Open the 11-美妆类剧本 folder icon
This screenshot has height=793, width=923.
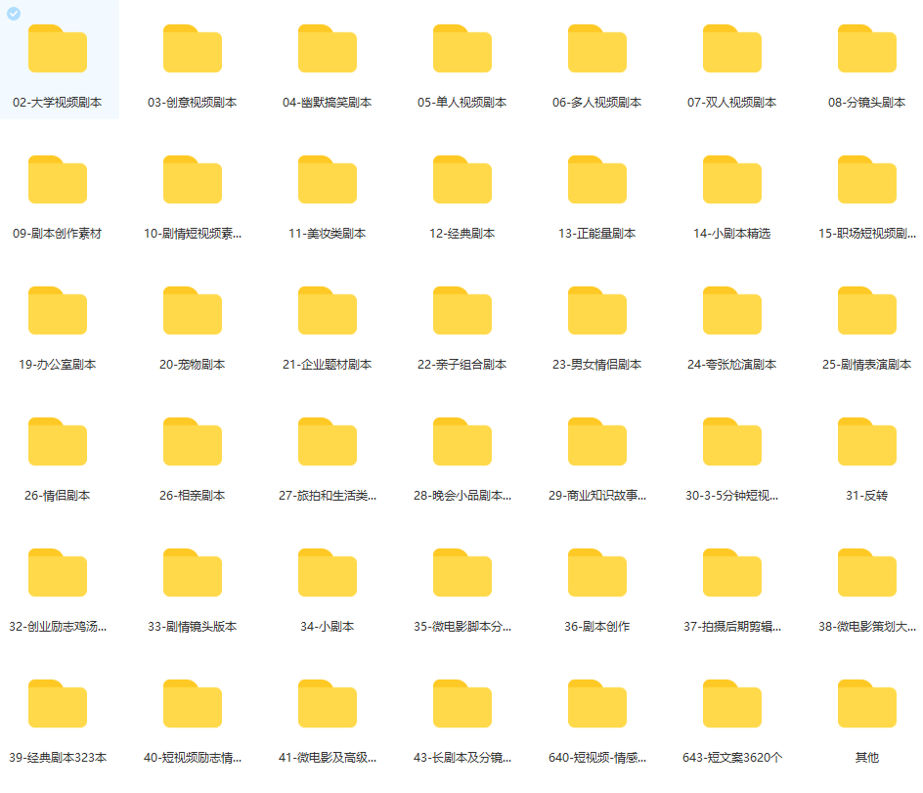[x=328, y=180]
